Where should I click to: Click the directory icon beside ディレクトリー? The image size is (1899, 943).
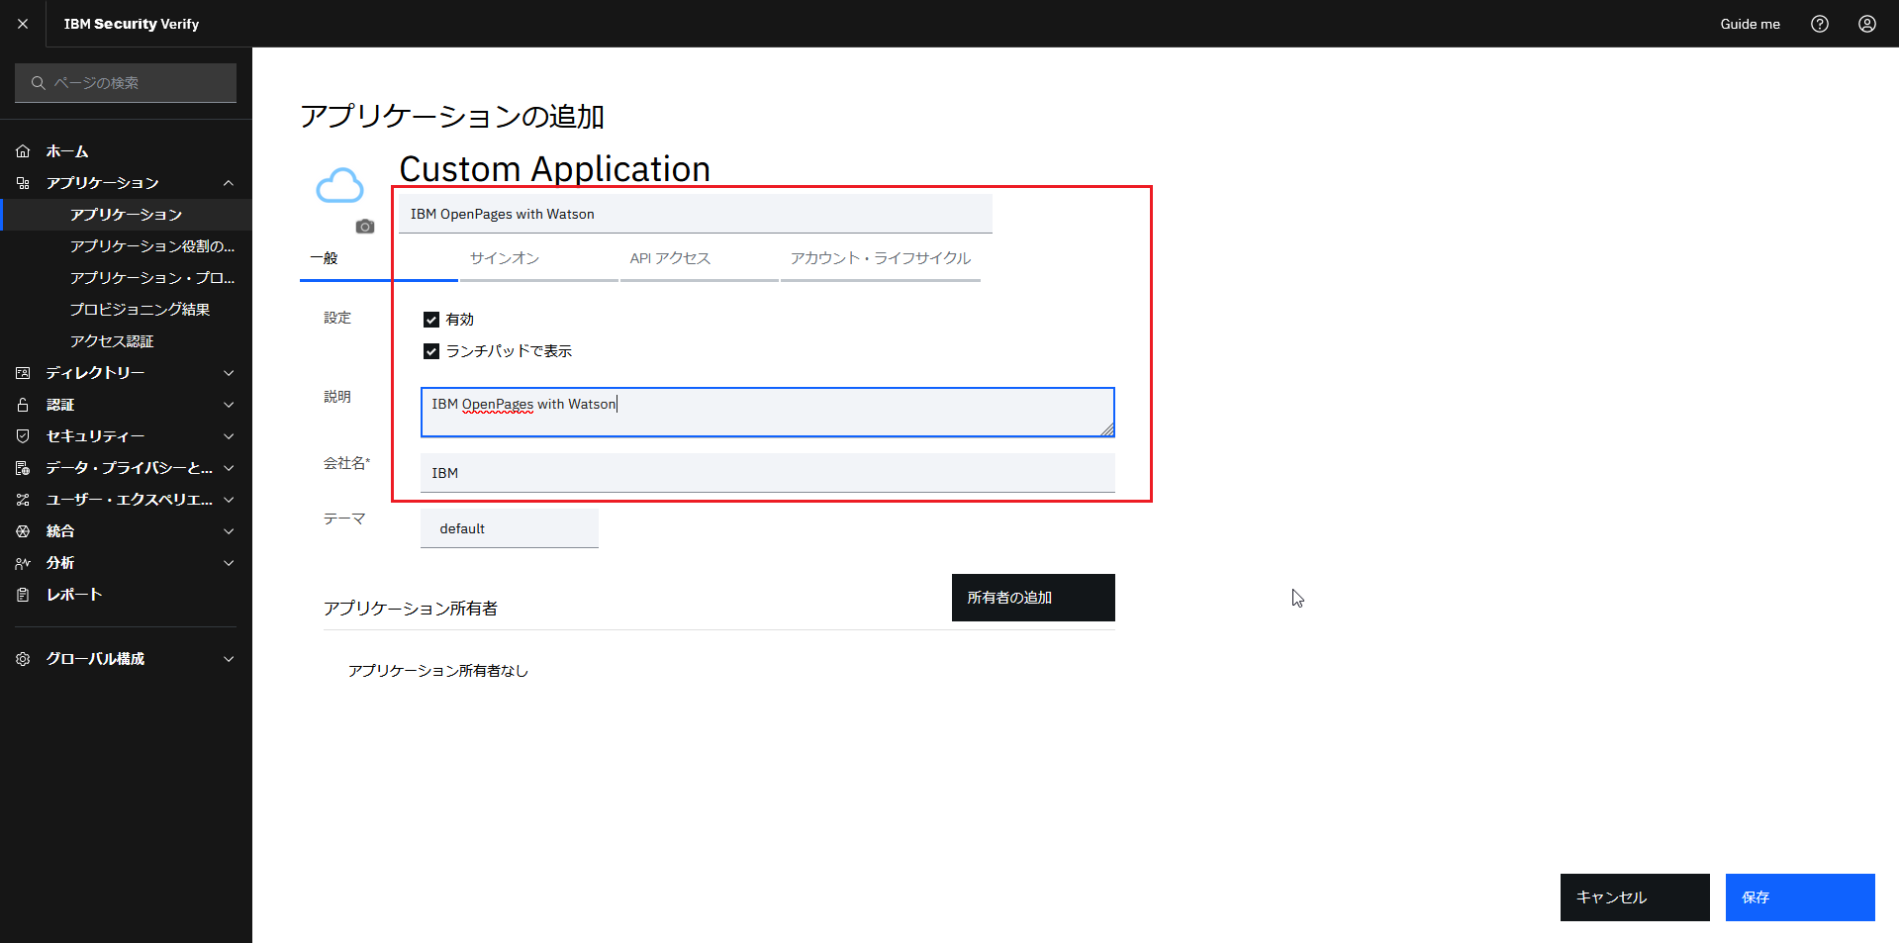pos(23,373)
